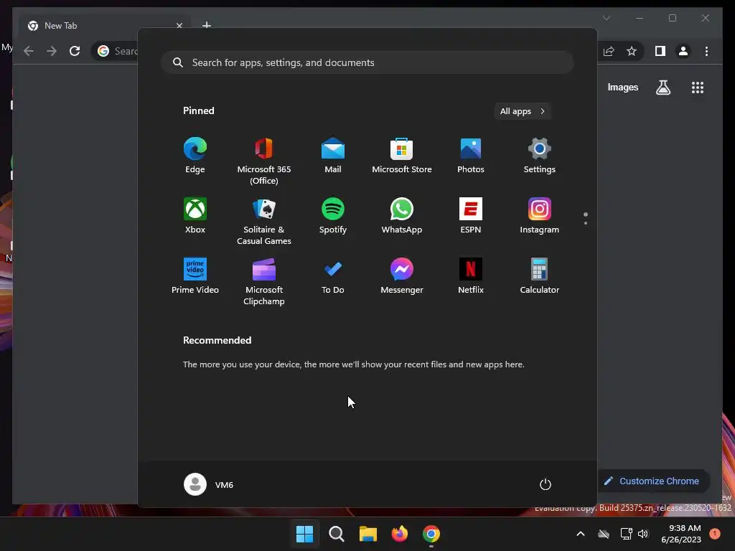Launch Firefox from taskbar
Screen dimensions: 735x551
point(400,534)
